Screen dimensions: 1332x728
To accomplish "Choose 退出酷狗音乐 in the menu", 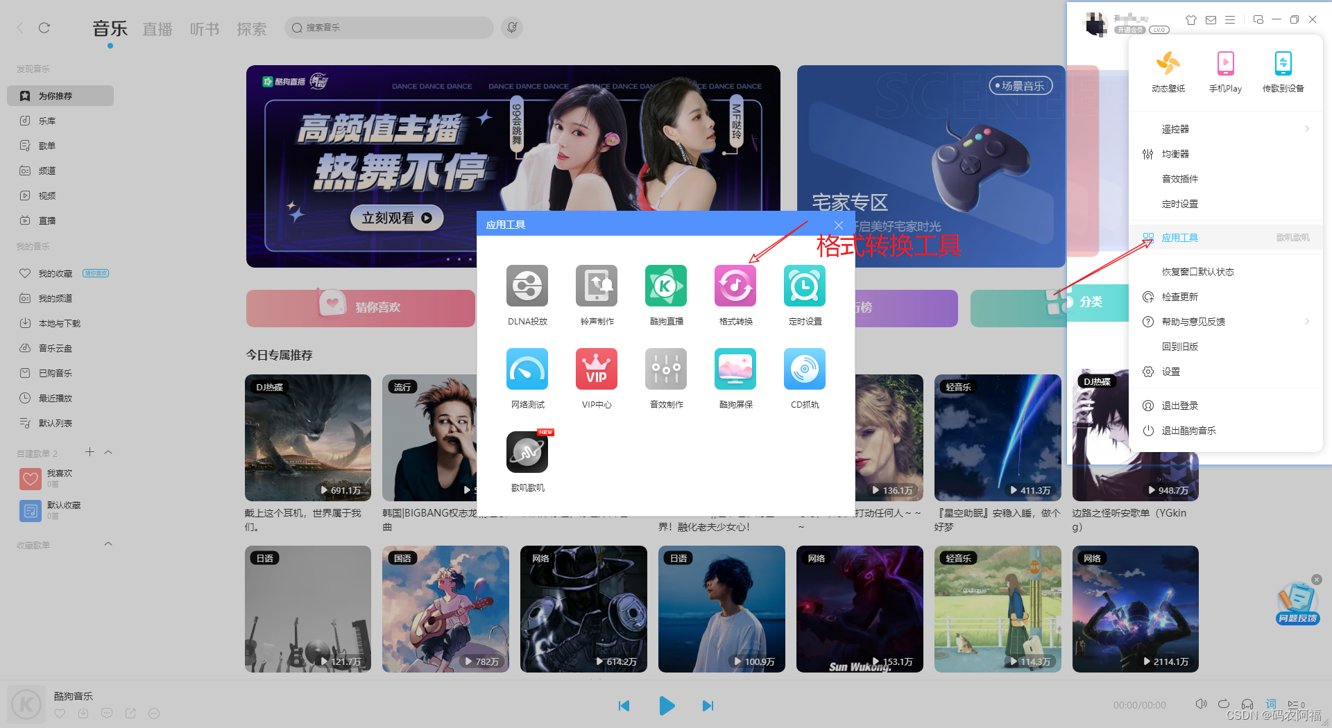I will [1226, 431].
